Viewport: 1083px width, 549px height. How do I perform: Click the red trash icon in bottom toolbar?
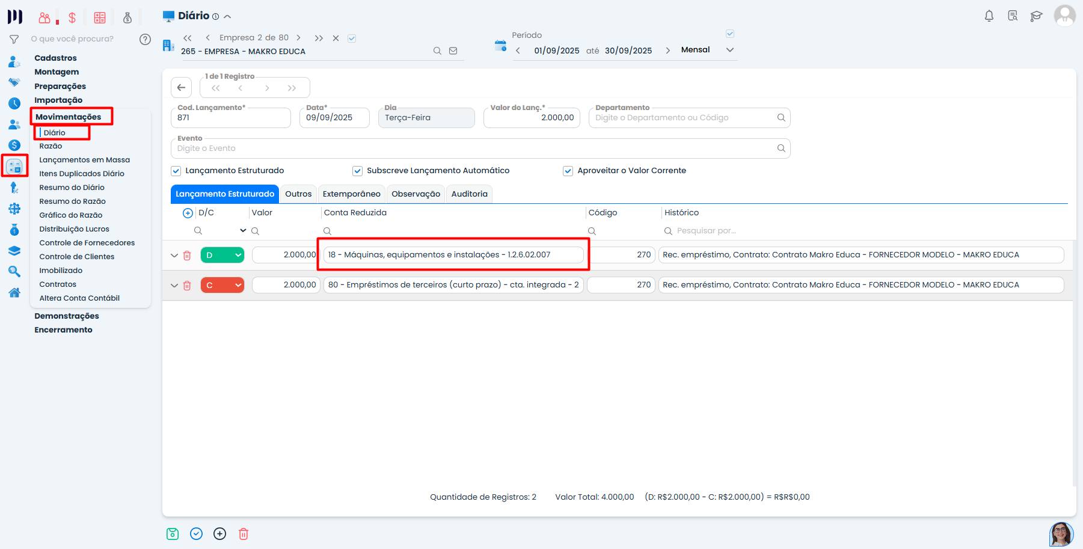coord(244,534)
